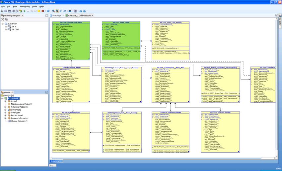Switch to the Start Page tab
Image resolution: width=282 pixels, height=171 pixels.
coord(57,16)
